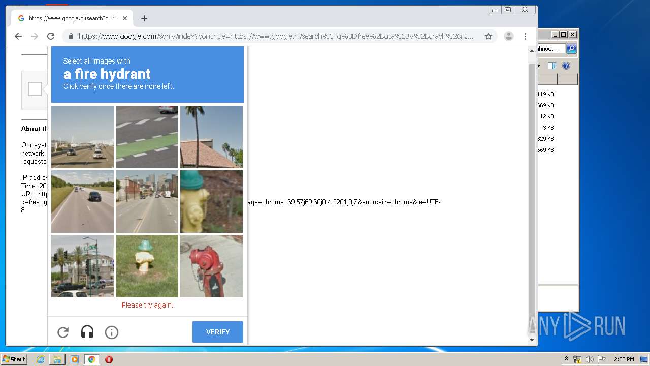The width and height of the screenshot is (650, 366).
Task: Open the captcha help info icon
Action: [x=112, y=332]
